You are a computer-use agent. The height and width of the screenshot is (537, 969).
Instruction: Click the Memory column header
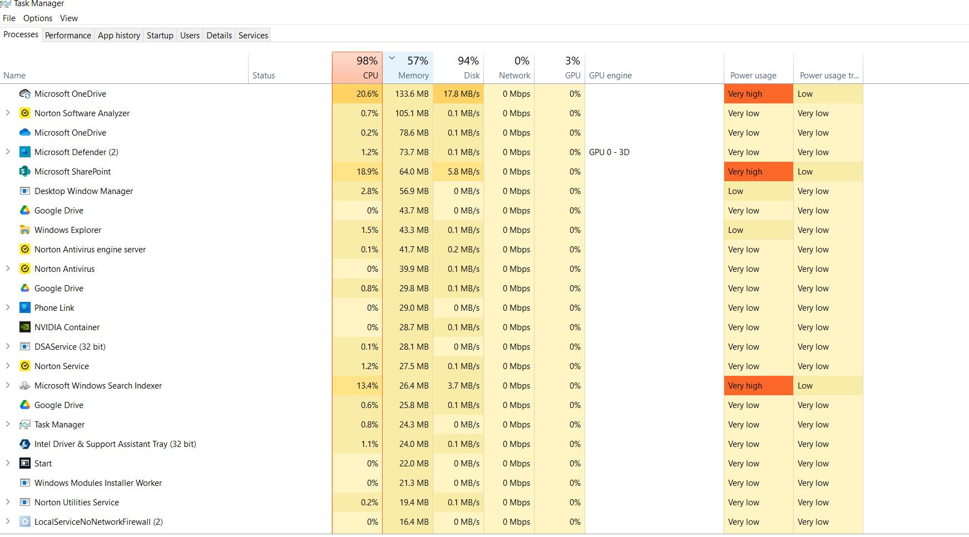[x=408, y=68]
